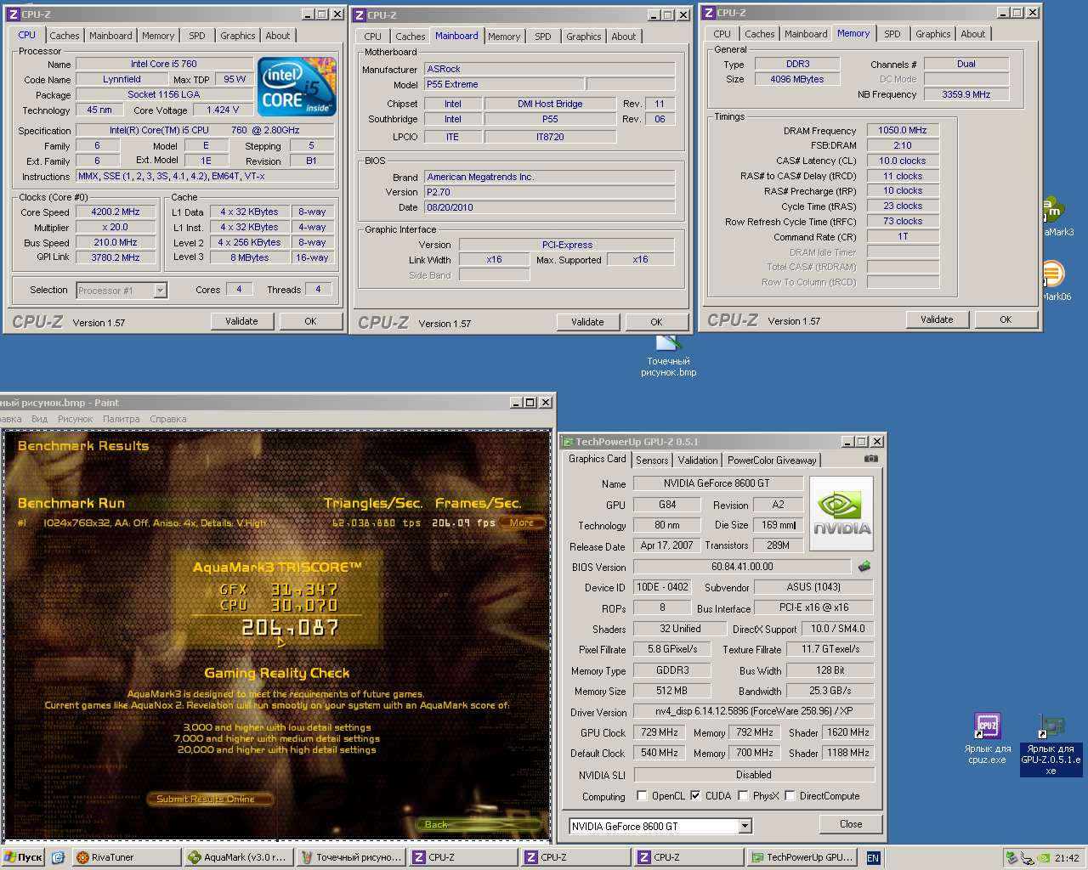Click the NVIDIA logo in GPU-Z
1088x870 pixels.
(x=841, y=515)
